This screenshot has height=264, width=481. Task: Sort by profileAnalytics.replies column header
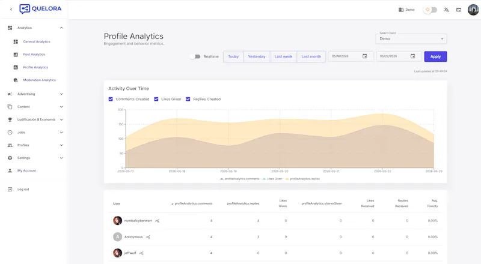click(x=243, y=203)
